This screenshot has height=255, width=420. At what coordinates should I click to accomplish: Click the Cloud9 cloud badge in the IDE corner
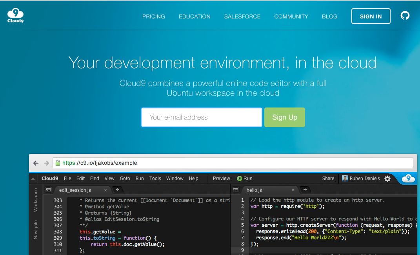(x=408, y=178)
